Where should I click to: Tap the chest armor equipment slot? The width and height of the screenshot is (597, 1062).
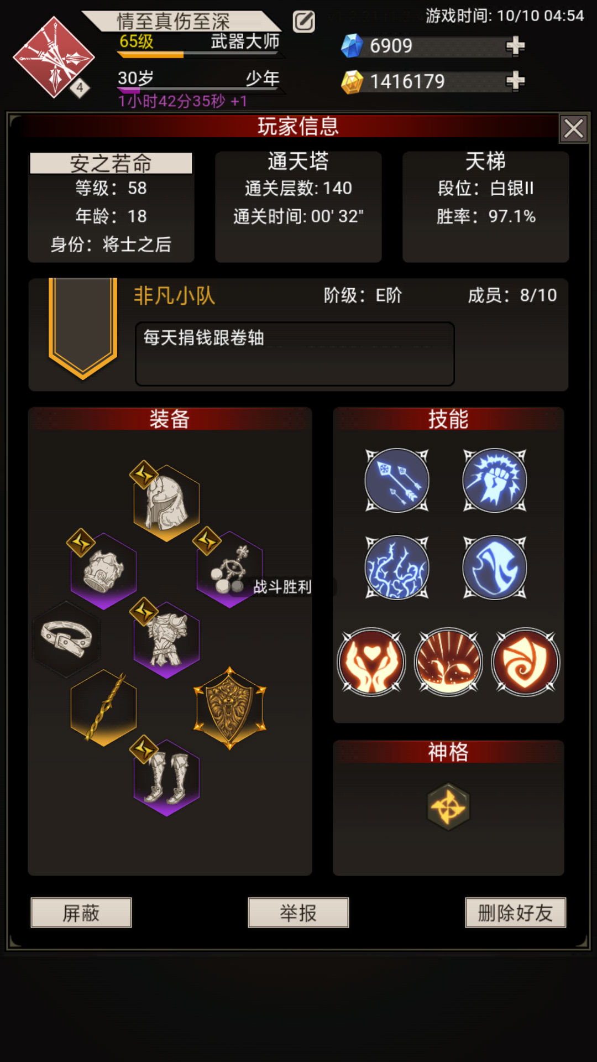click(x=166, y=640)
